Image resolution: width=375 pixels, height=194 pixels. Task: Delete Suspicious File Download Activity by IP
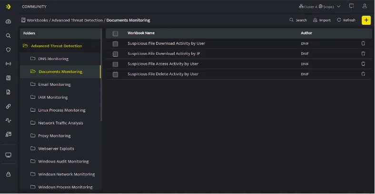363,54
